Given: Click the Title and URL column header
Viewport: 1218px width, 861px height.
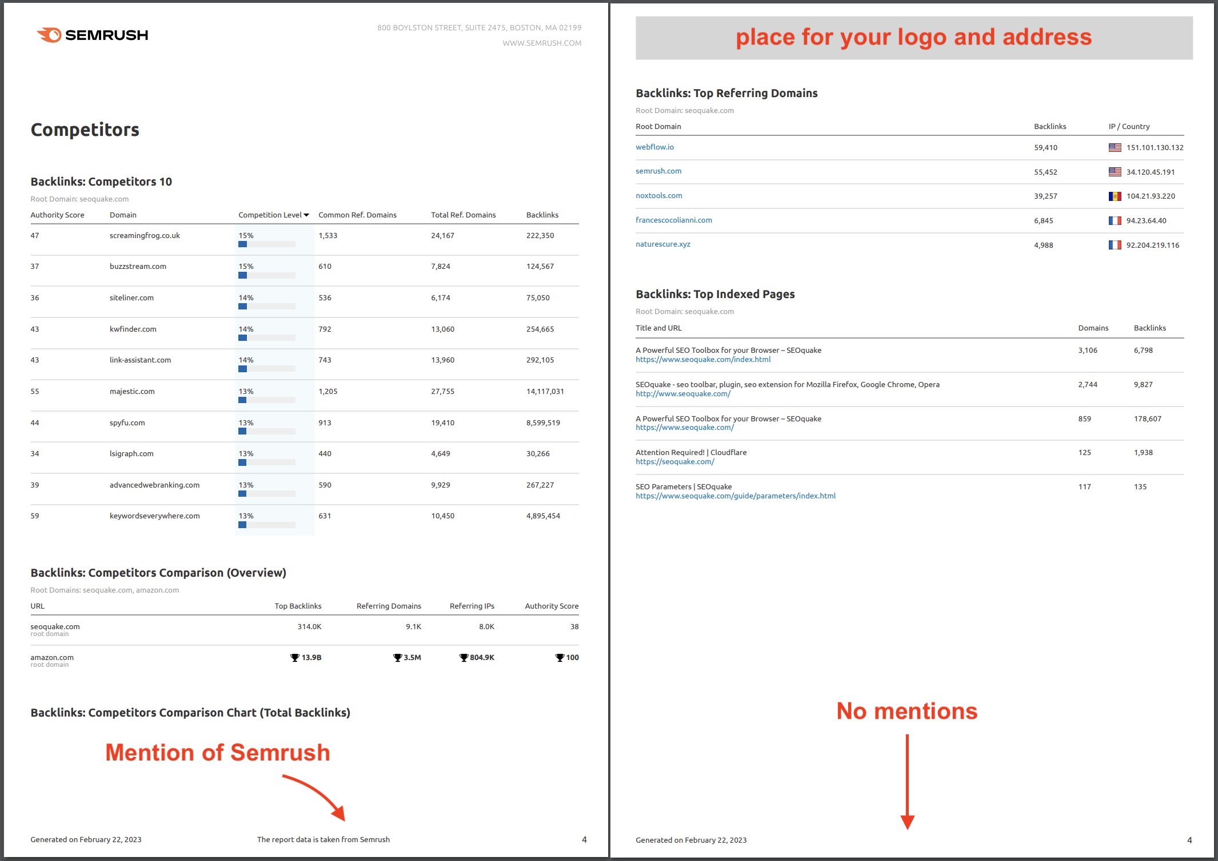Looking at the screenshot, I should [658, 328].
